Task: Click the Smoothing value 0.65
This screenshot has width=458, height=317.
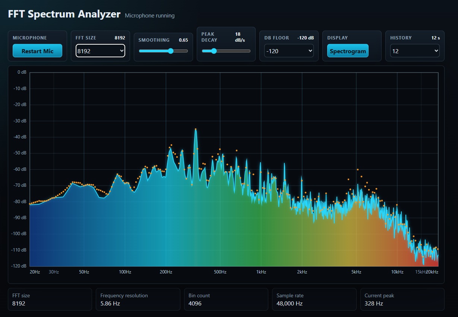Action: [x=183, y=40]
